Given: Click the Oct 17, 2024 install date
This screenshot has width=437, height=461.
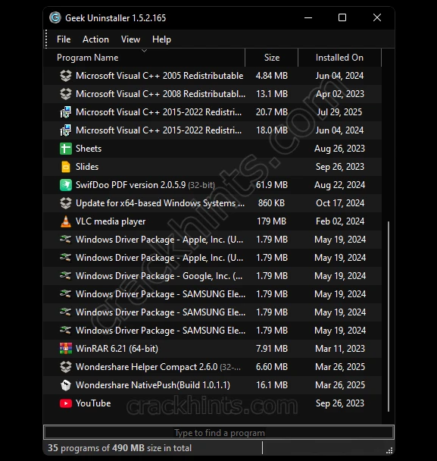Looking at the screenshot, I should 340,203.
